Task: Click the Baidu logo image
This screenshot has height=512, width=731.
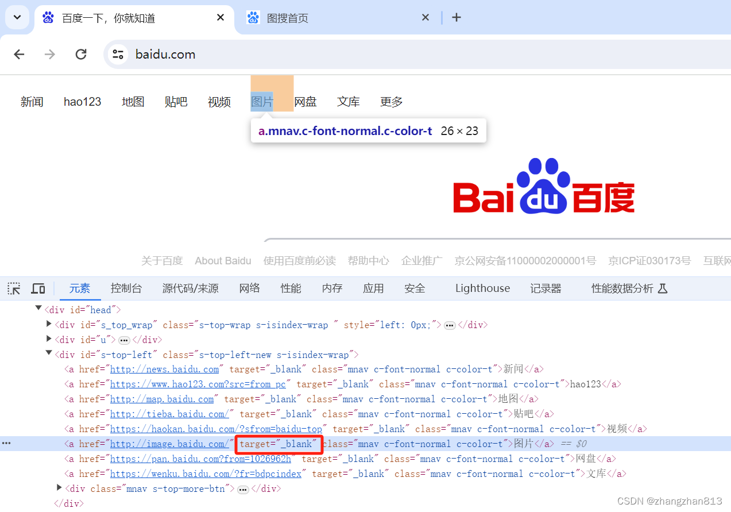Action: pos(544,186)
